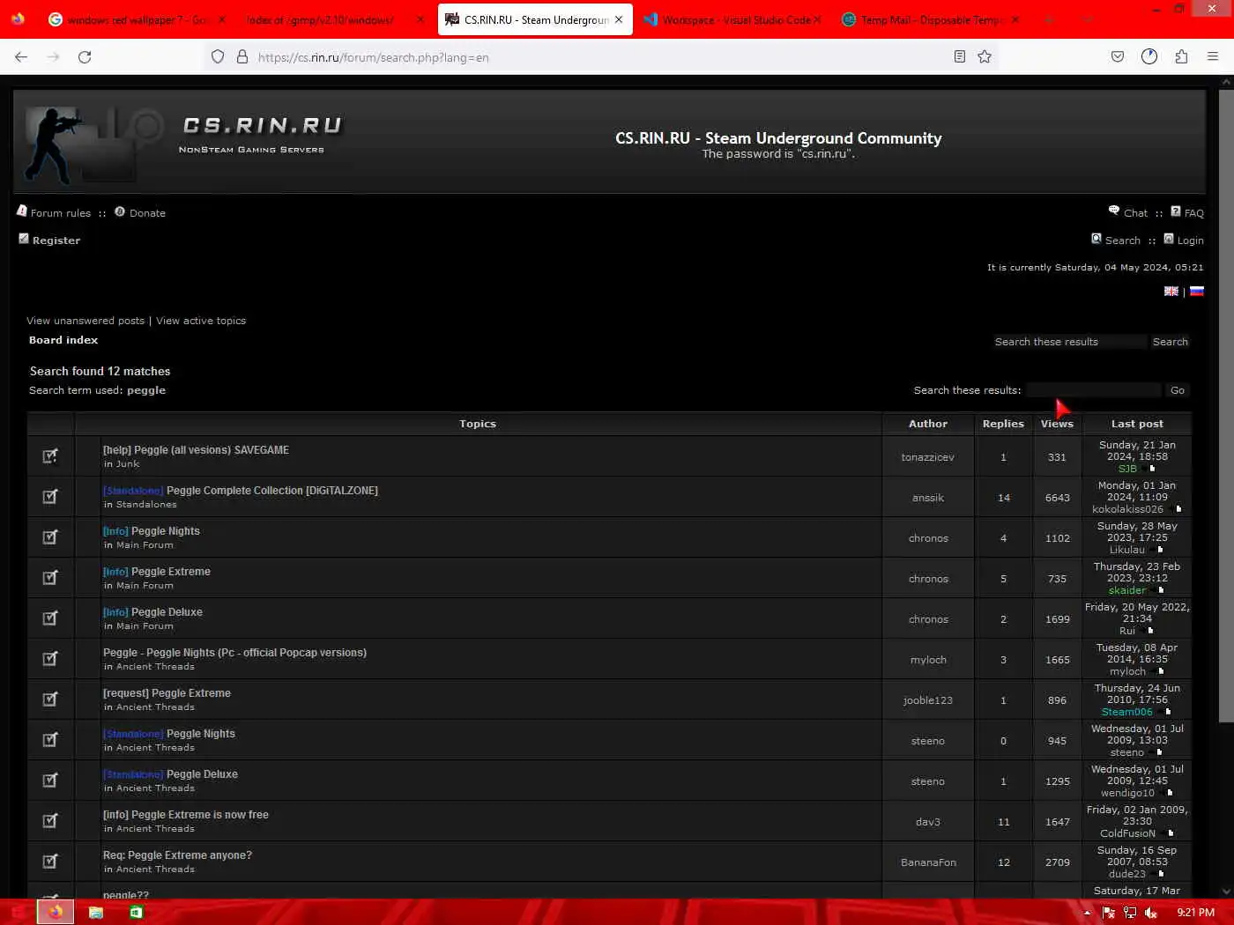Click Search button beside Search these results placeholder

click(x=1171, y=342)
